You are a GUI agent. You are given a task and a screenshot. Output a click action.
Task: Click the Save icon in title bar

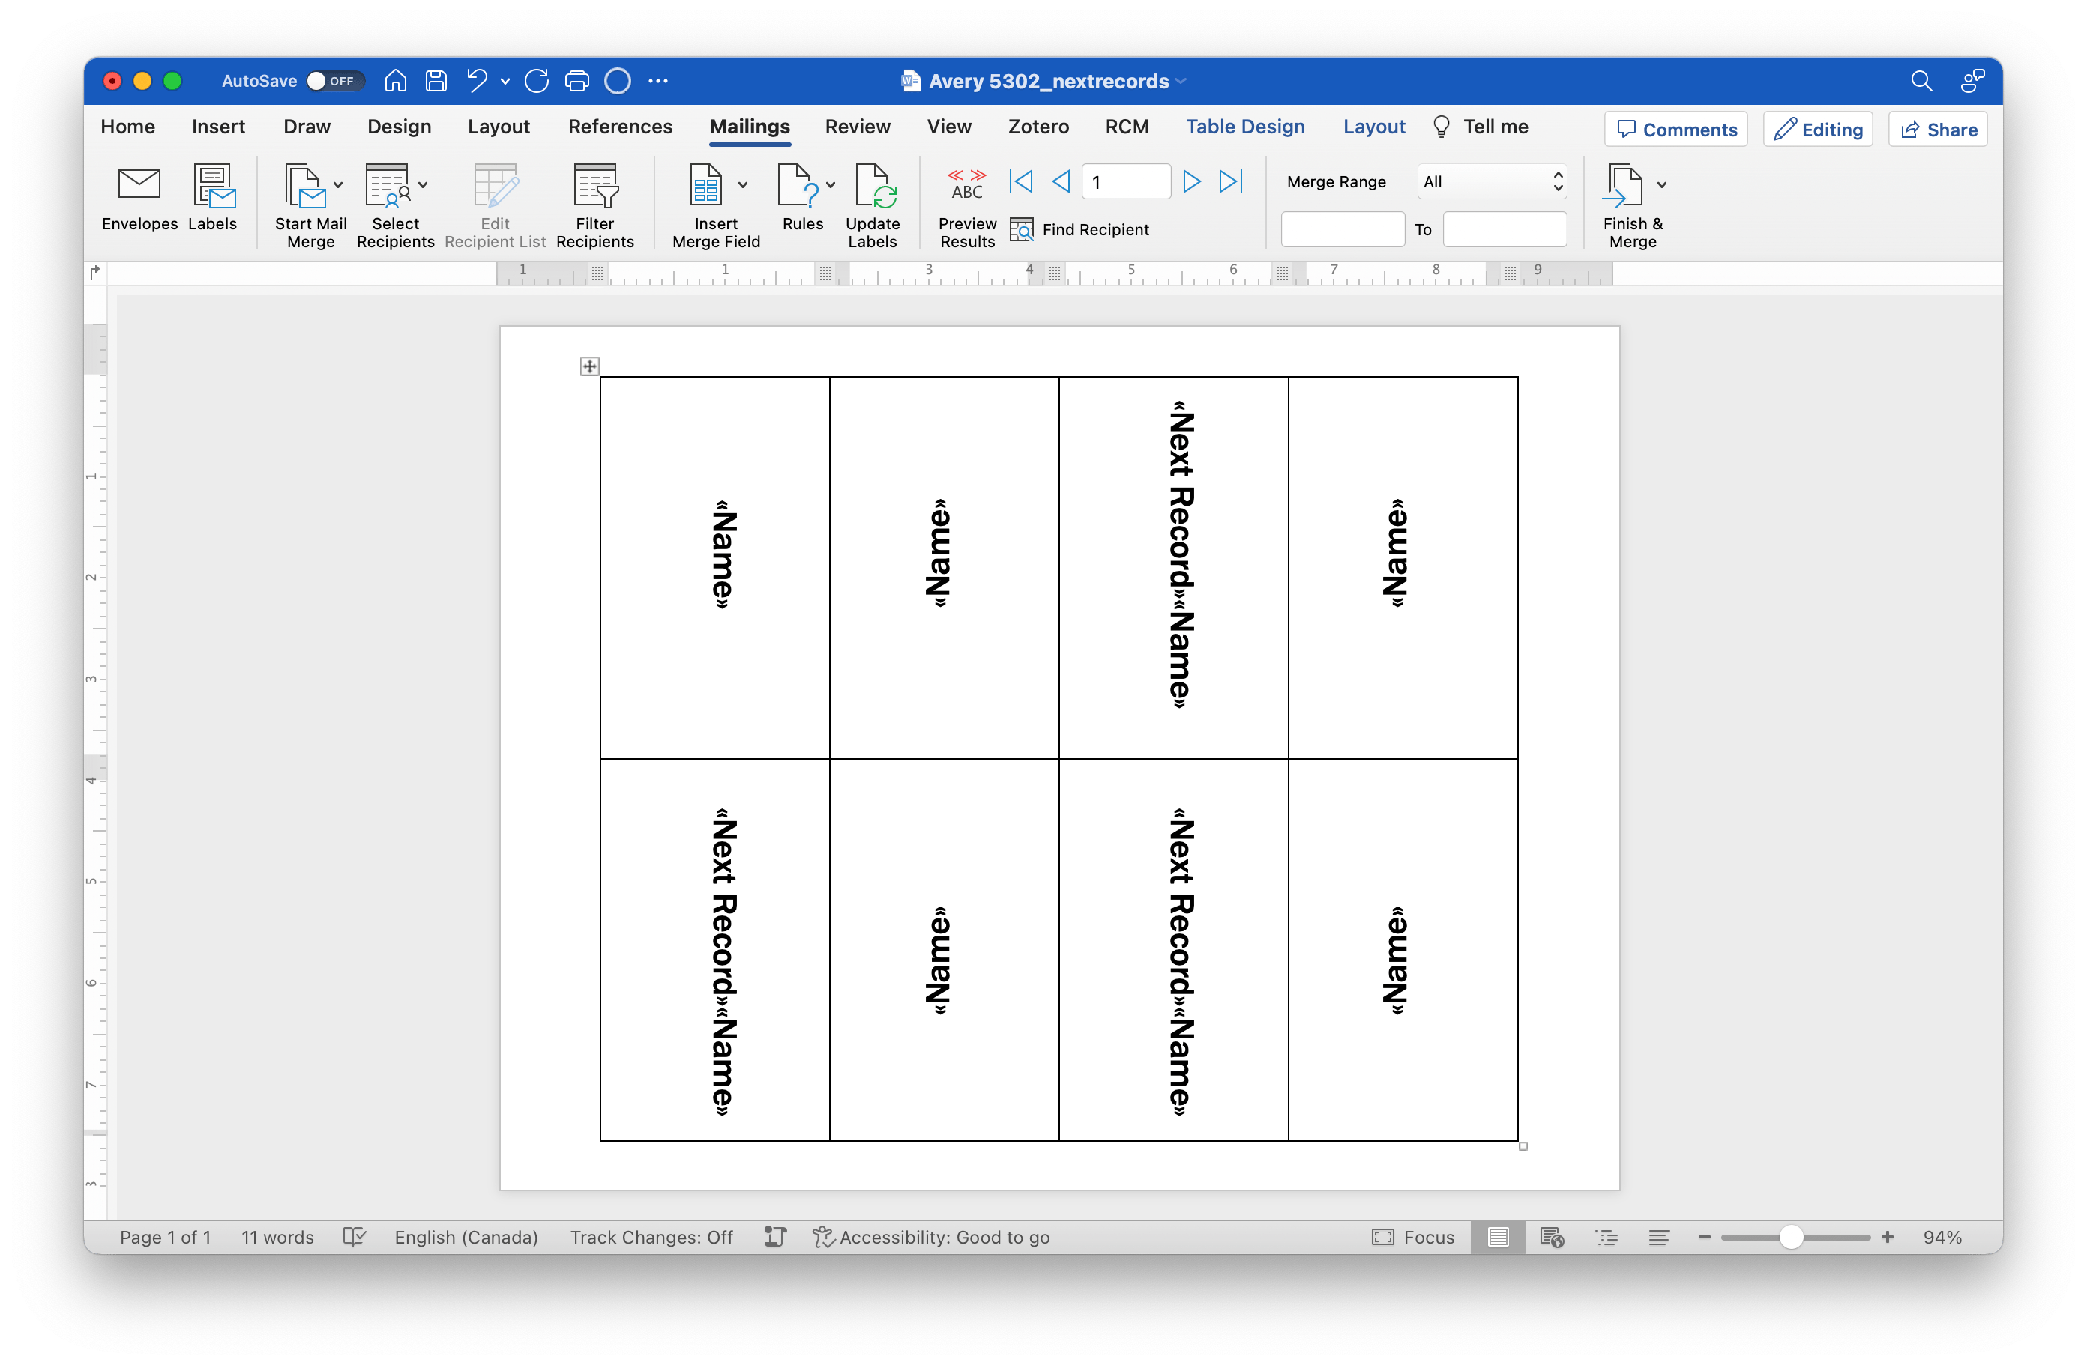[x=436, y=81]
